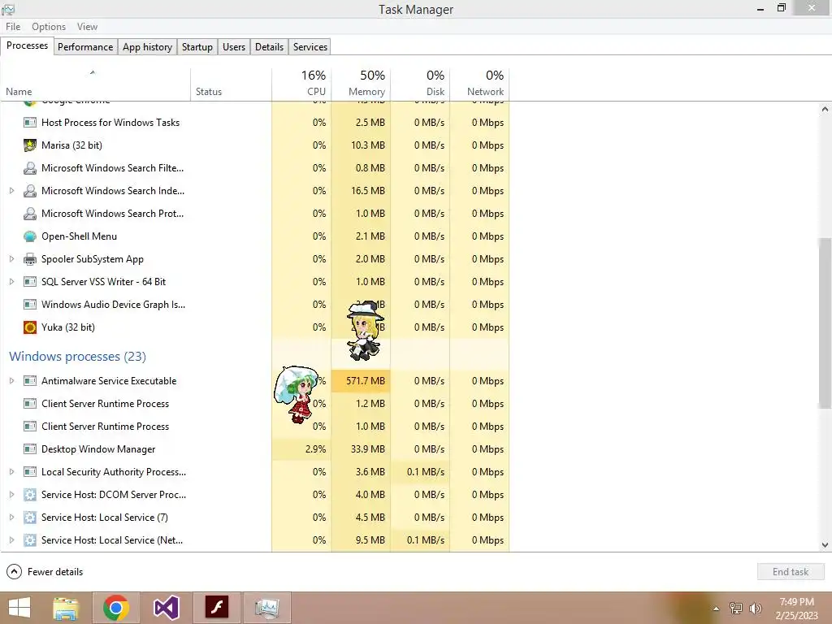832x624 pixels.
Task: Switch to the Performance tab
Action: (85, 46)
